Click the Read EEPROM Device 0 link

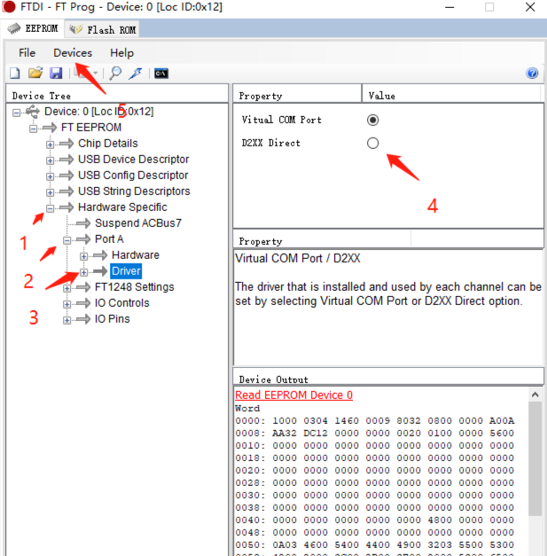coord(293,395)
